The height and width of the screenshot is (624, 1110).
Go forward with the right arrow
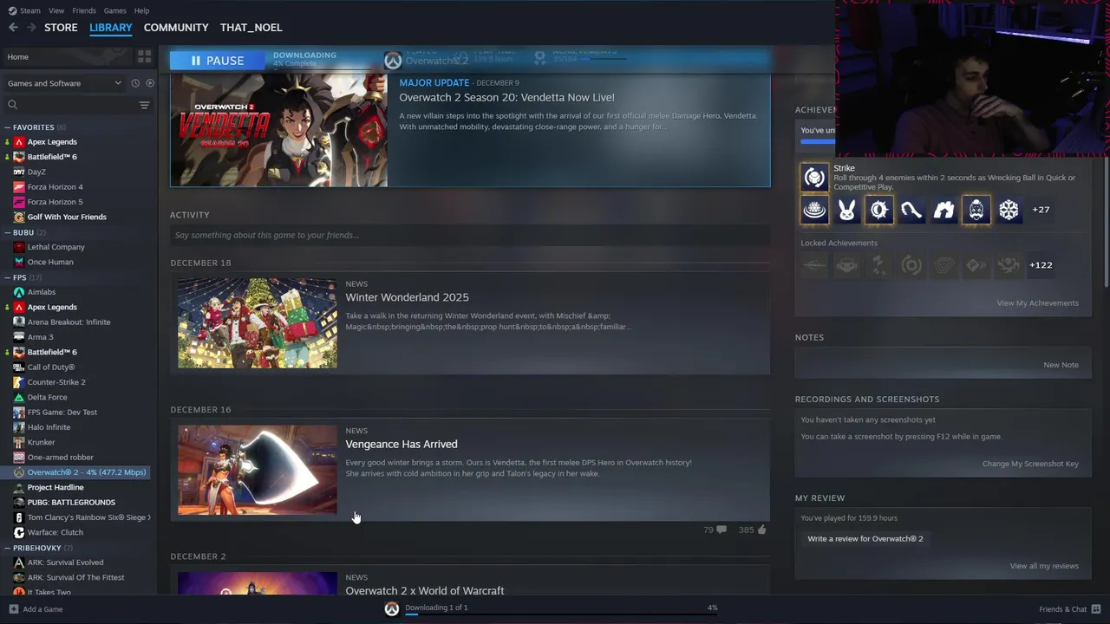[x=31, y=28]
